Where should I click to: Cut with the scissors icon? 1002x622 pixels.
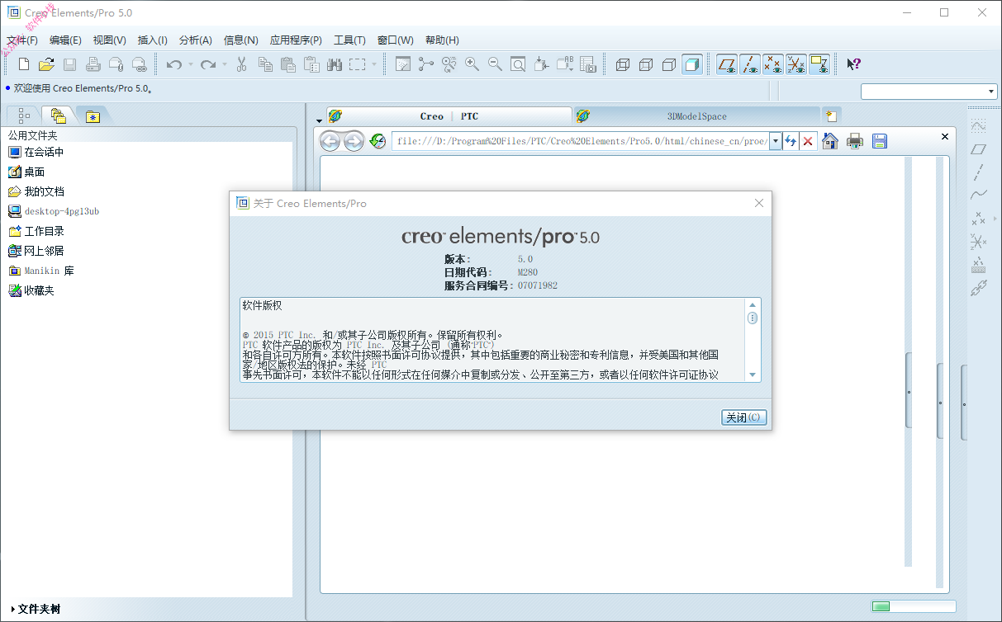[242, 64]
